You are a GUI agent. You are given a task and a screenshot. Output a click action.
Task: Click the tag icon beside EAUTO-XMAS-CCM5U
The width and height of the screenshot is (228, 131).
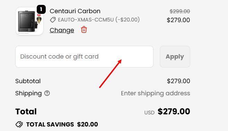tap(53, 20)
